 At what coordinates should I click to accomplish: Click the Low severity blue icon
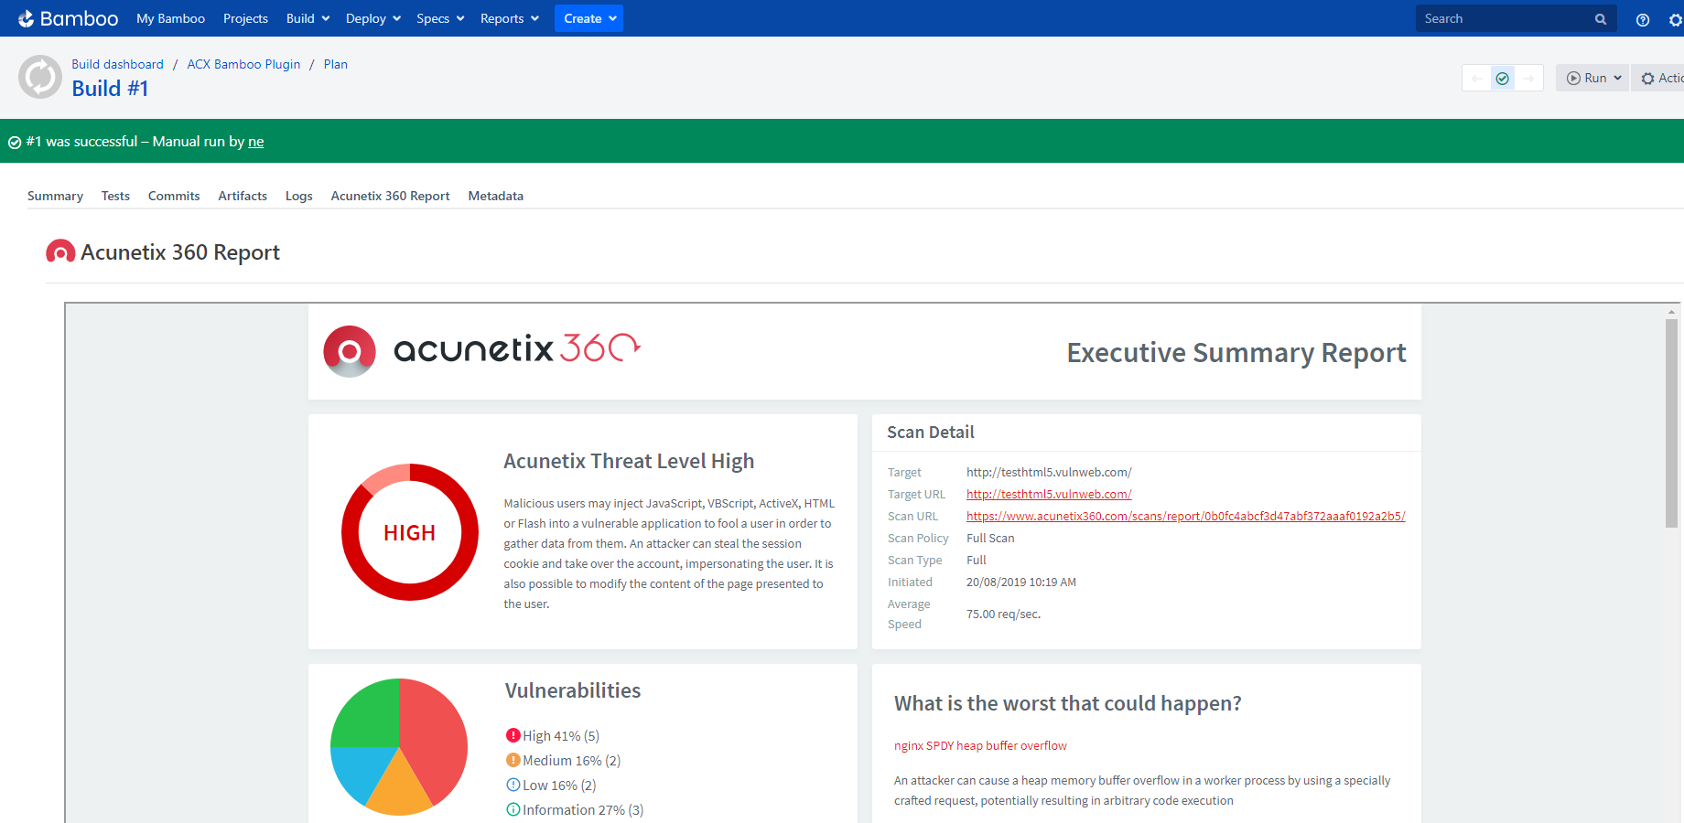click(513, 785)
